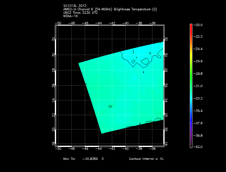
Task: Click the Contour Interval = 1C text
Action: (x=146, y=159)
